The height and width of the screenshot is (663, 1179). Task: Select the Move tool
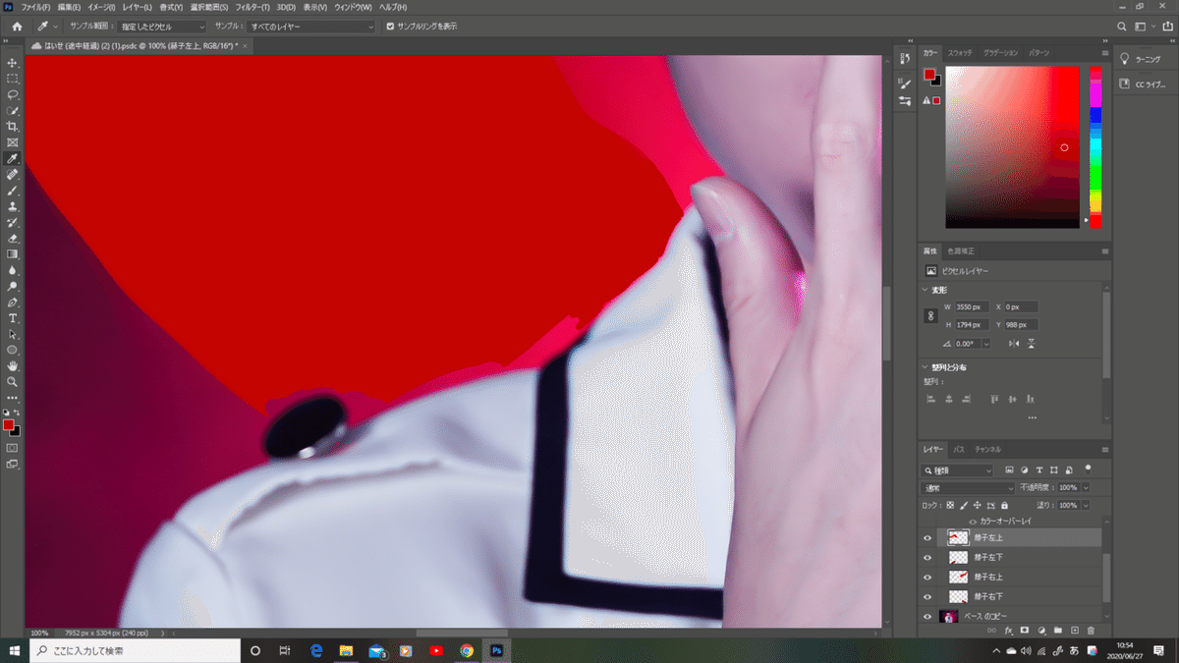click(x=13, y=63)
